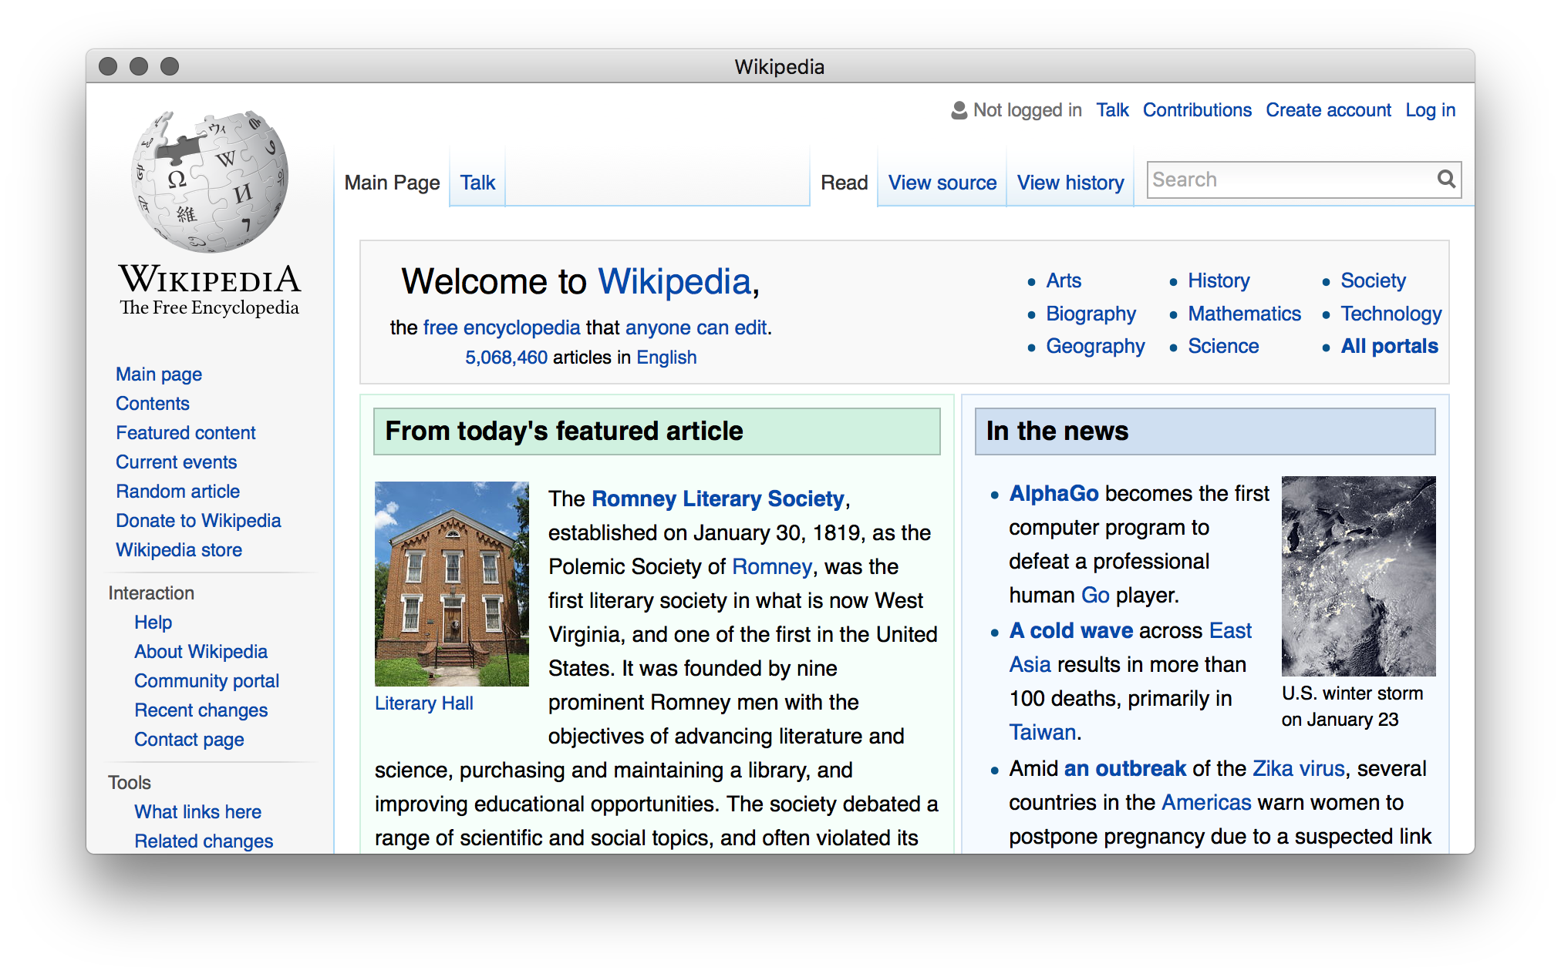
Task: Open the AlphaGo news link
Action: (x=1054, y=493)
